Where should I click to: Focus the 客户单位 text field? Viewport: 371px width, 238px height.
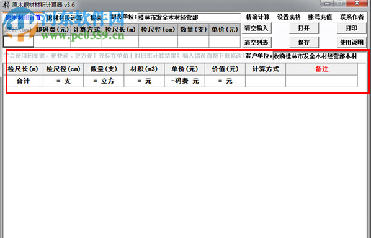pos(320,56)
